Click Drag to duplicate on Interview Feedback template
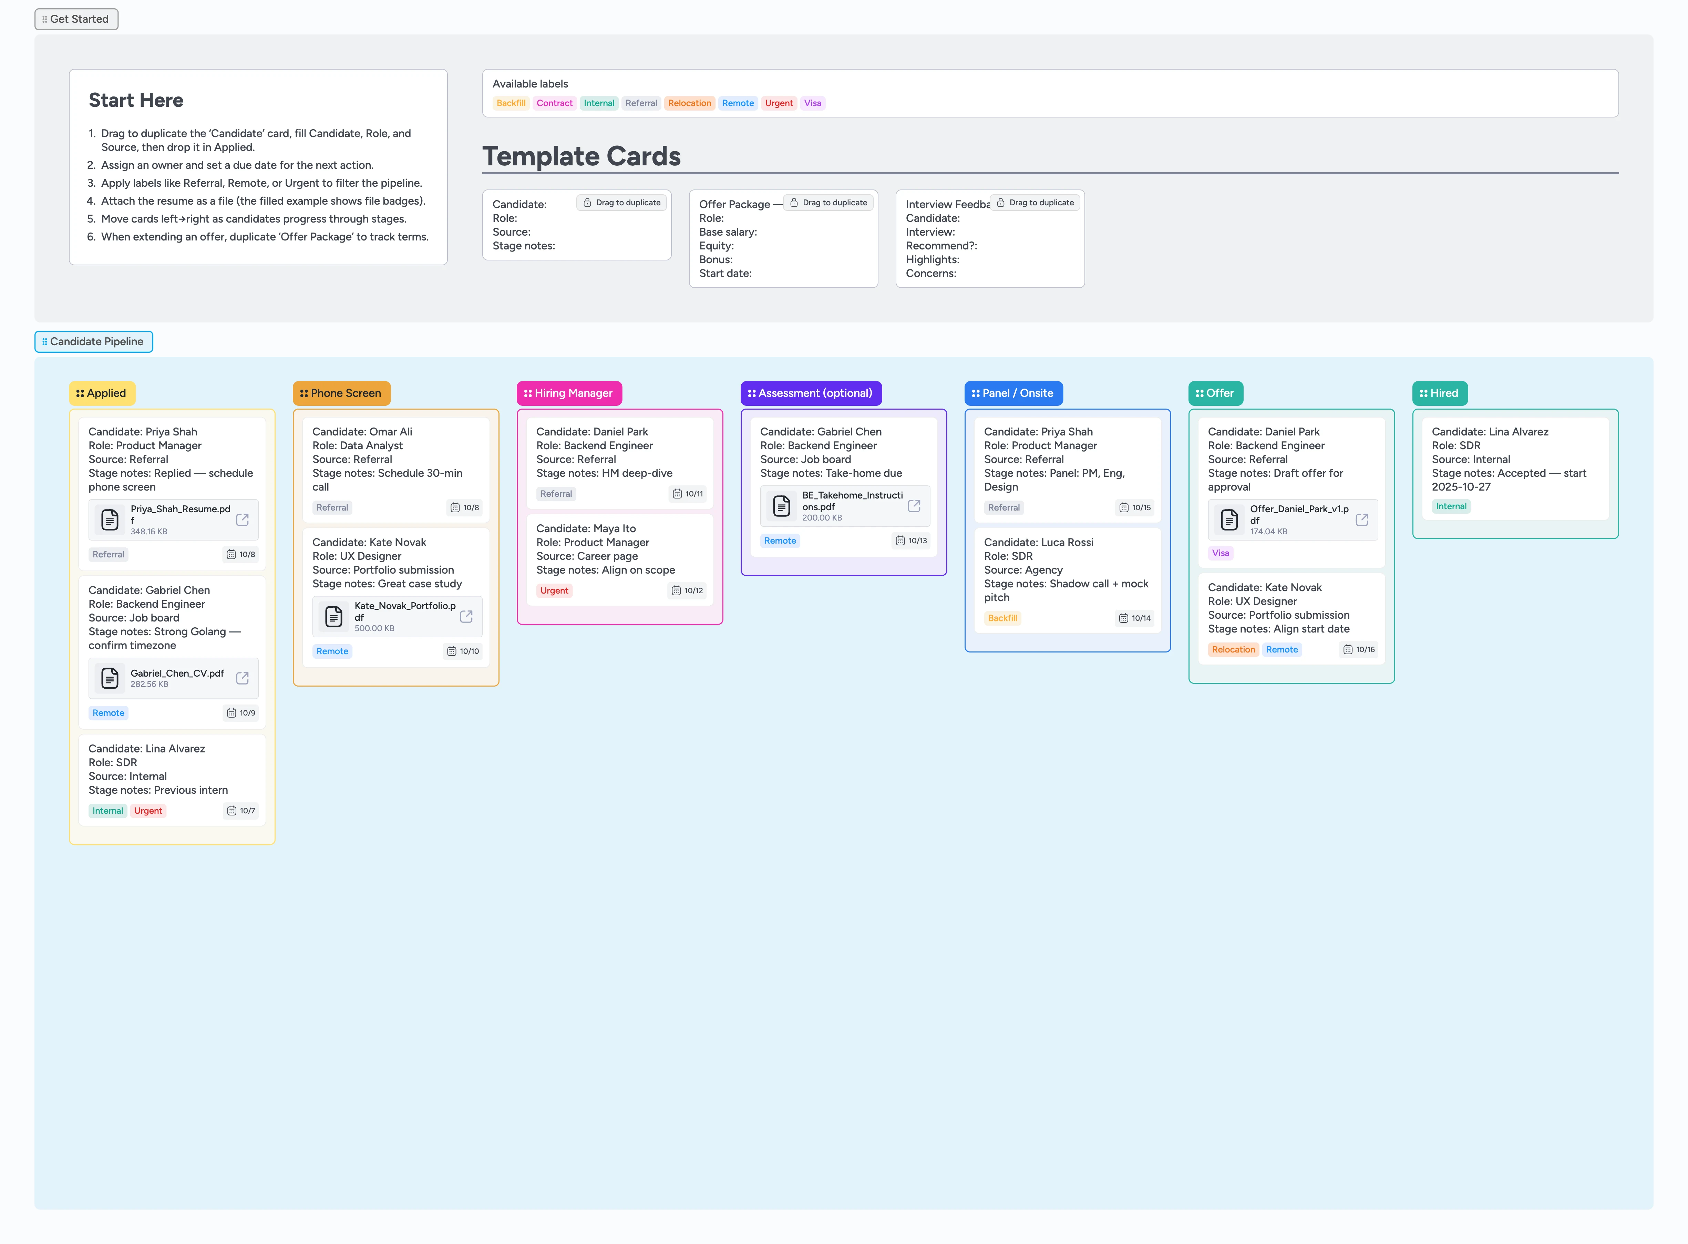Screen dimensions: 1688x1244 (1035, 202)
